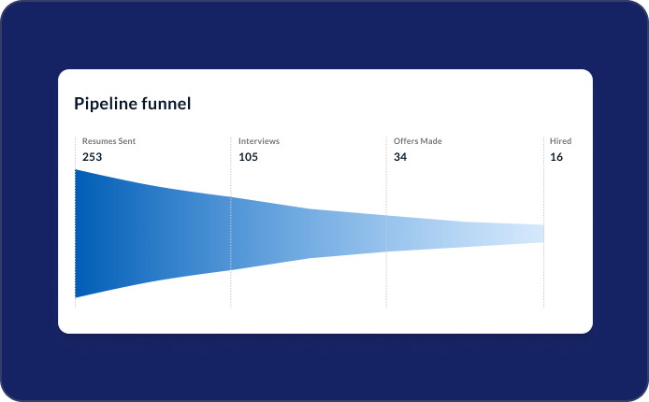Click the dotted divider line under Interviews
This screenshot has height=402, width=649.
coord(231,290)
